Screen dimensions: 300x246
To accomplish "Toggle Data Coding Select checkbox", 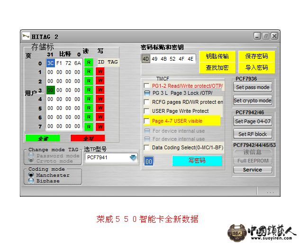I will coord(147,147).
